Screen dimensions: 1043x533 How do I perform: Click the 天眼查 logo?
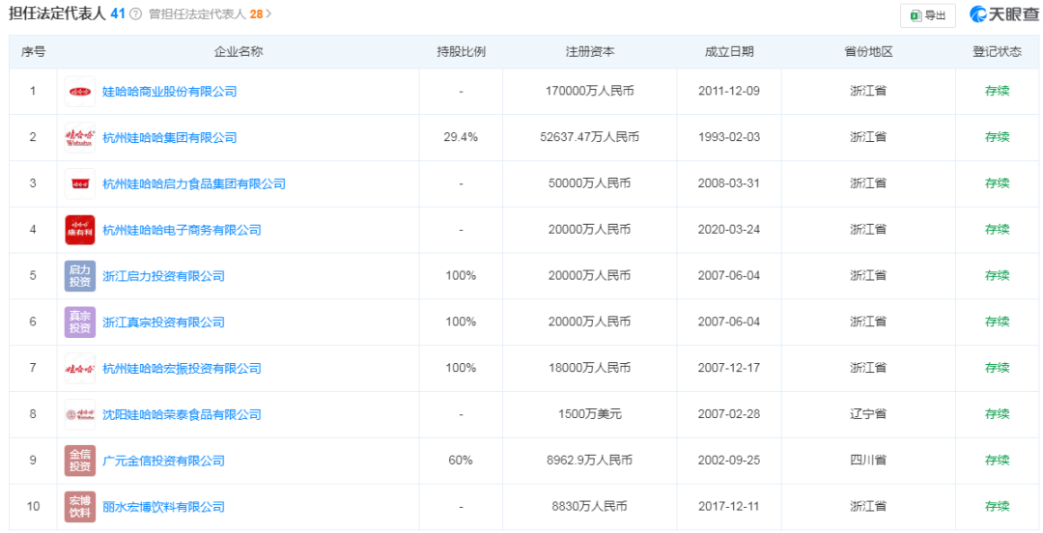pos(1004,14)
